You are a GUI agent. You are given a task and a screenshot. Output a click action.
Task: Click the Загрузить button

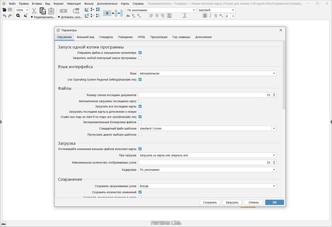point(232,202)
